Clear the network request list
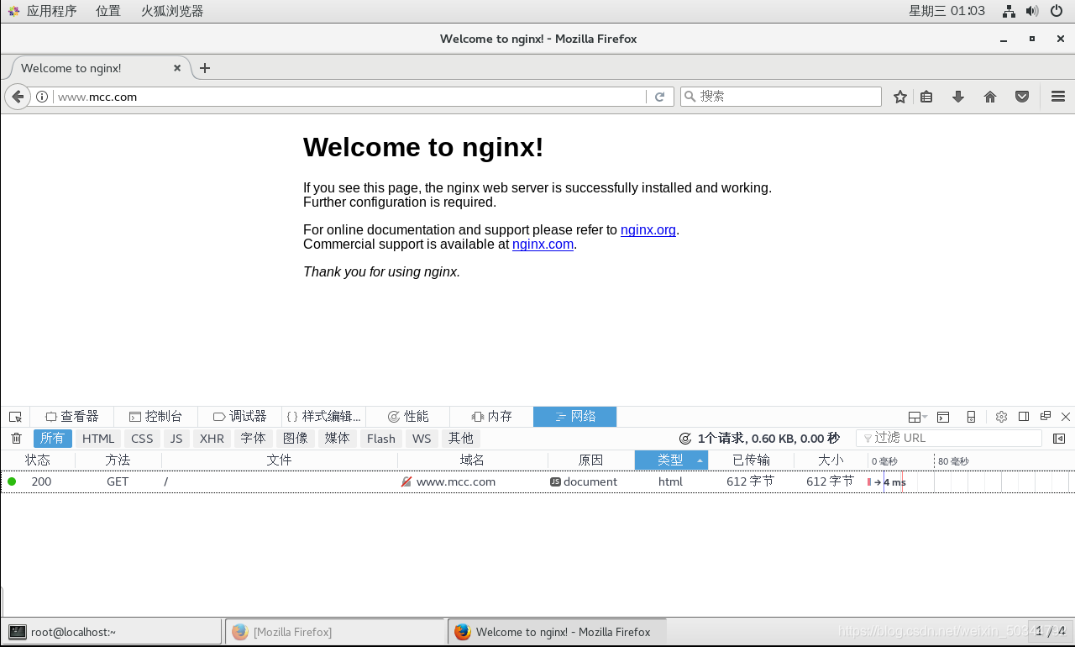The image size is (1075, 647). pos(16,439)
